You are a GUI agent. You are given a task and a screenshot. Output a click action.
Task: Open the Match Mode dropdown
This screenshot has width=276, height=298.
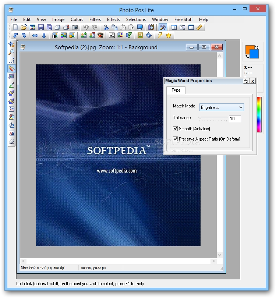(x=222, y=107)
